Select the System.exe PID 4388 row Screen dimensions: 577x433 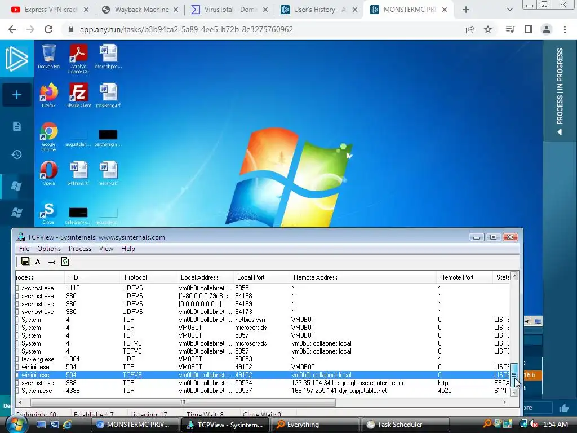click(263, 391)
